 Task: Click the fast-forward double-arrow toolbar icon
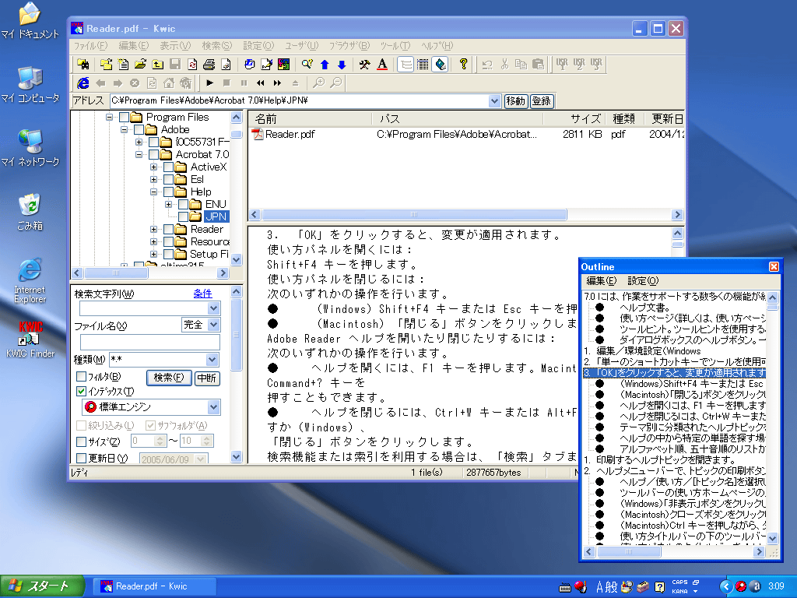pyautogui.click(x=278, y=83)
